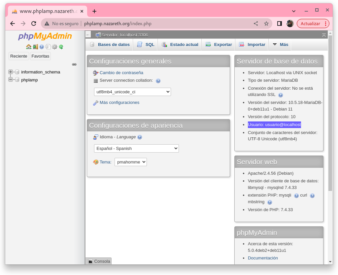338x275 pixels.
Task: Open the utf8mb4_unicode_ci collation dropdown
Action: [132, 92]
